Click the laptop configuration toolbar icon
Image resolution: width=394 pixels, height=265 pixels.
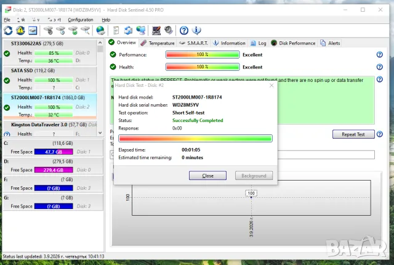click(156, 30)
